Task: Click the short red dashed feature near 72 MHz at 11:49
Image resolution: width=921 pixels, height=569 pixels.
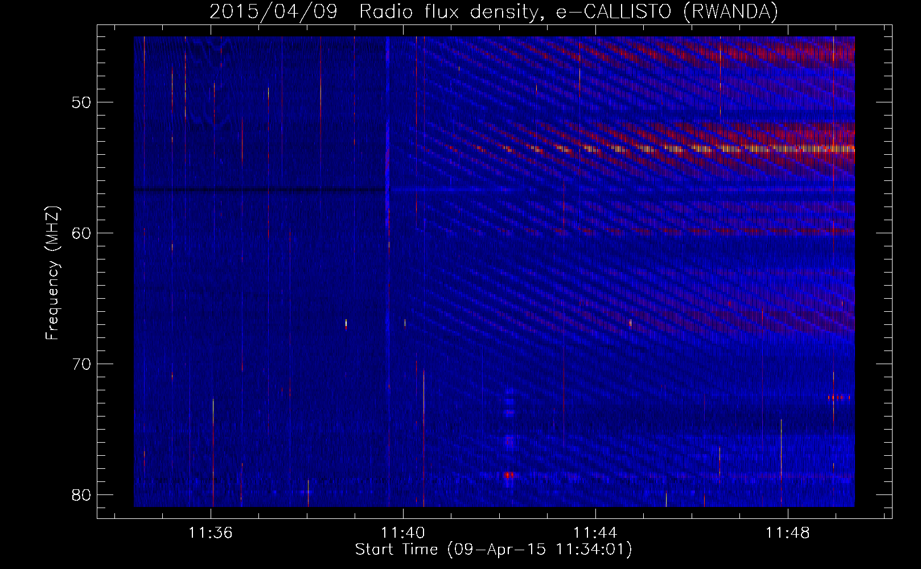Action: pos(839,397)
